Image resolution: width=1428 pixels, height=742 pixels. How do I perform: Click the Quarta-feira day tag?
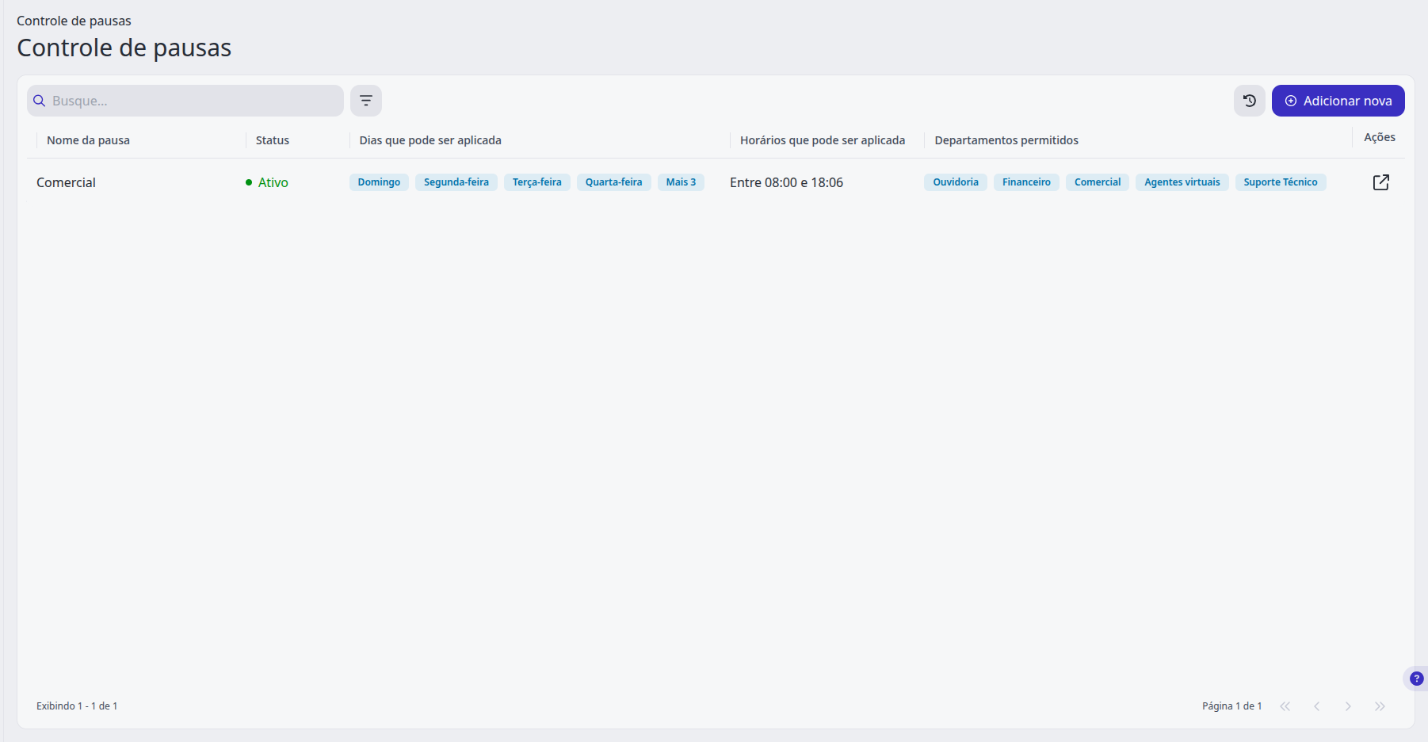coord(614,182)
